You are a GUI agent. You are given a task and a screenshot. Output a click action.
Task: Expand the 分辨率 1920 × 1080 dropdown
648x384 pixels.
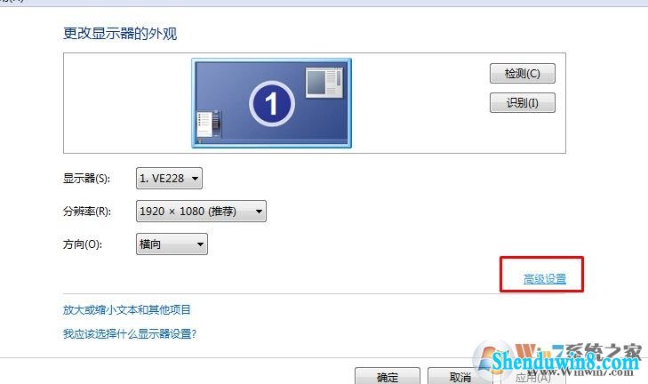[x=201, y=212]
